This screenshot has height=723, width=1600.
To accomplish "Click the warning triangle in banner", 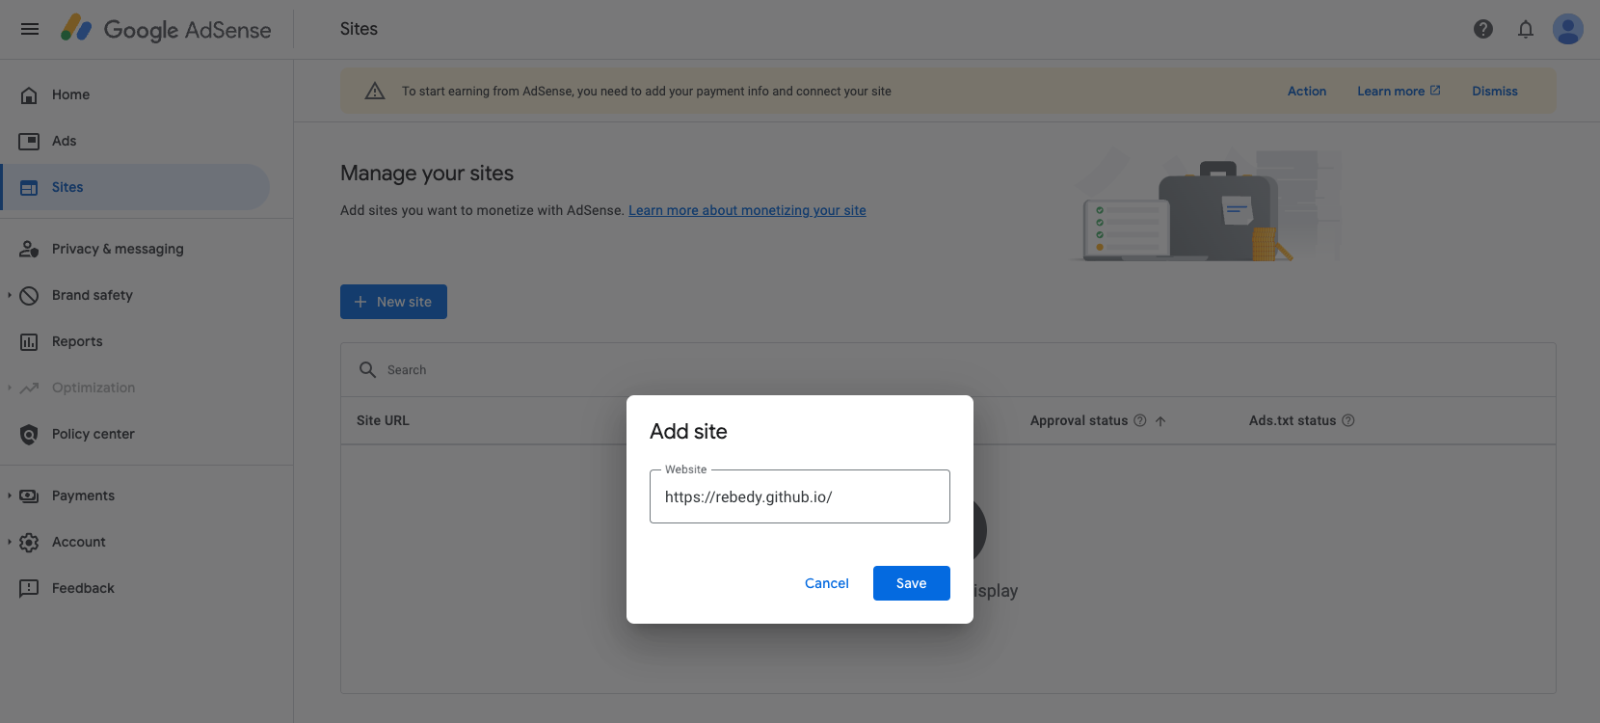I will [375, 91].
